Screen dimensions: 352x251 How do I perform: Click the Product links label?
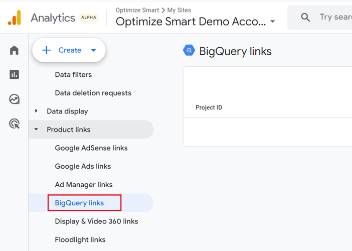tap(69, 130)
